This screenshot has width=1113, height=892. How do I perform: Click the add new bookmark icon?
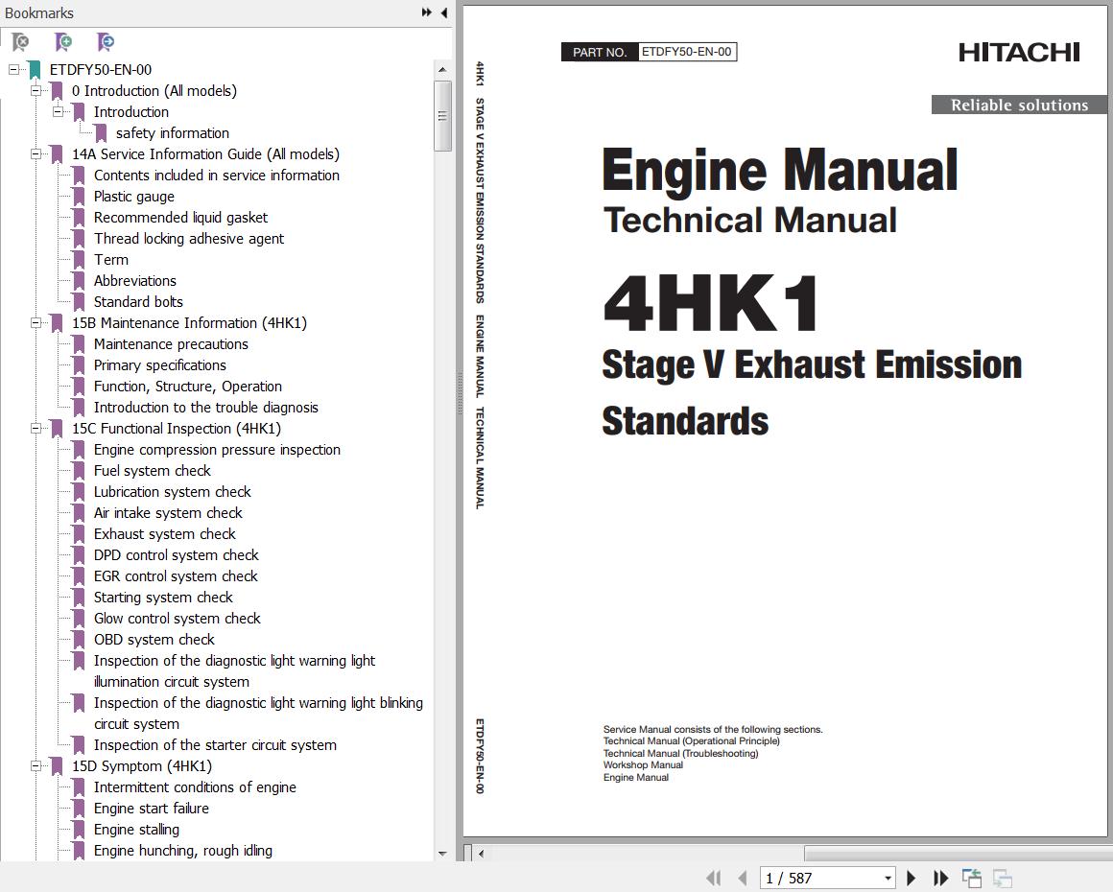(x=64, y=42)
